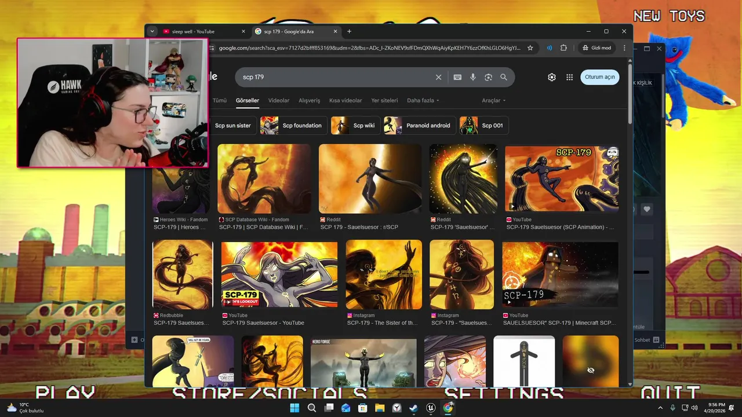Close the sleep well YouTube tab

tap(243, 31)
